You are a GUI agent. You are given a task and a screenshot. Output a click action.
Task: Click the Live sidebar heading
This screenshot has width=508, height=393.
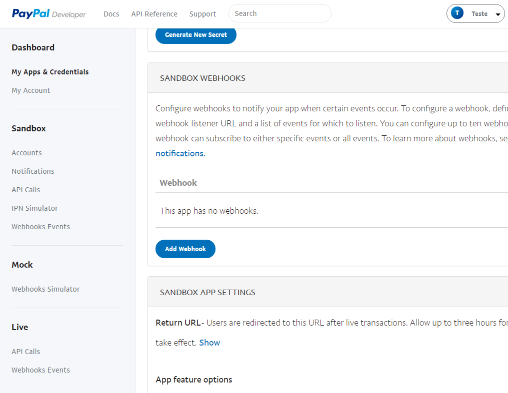(x=20, y=327)
